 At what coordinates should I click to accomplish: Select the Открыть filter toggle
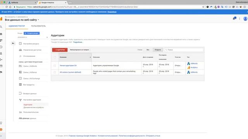coord(158,50)
